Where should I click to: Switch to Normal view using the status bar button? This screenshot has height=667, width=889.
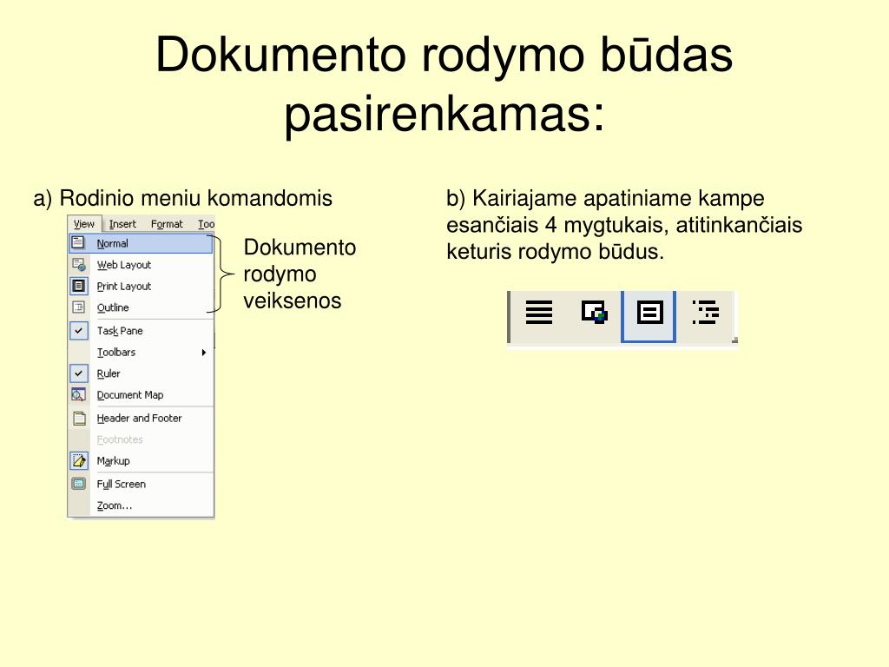pyautogui.click(x=538, y=313)
